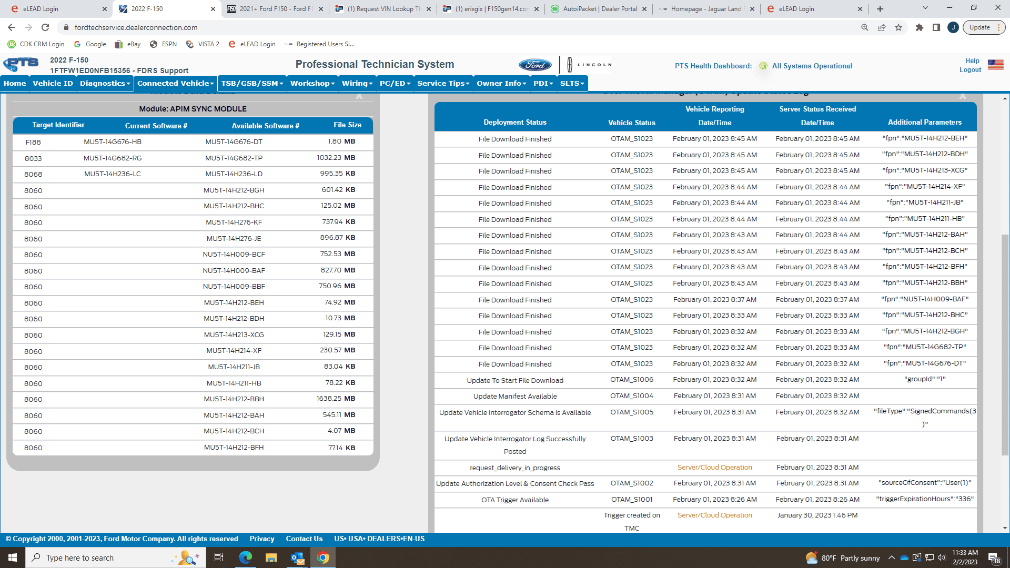Open the TSB/GSB/SSM dropdown menu

252,83
